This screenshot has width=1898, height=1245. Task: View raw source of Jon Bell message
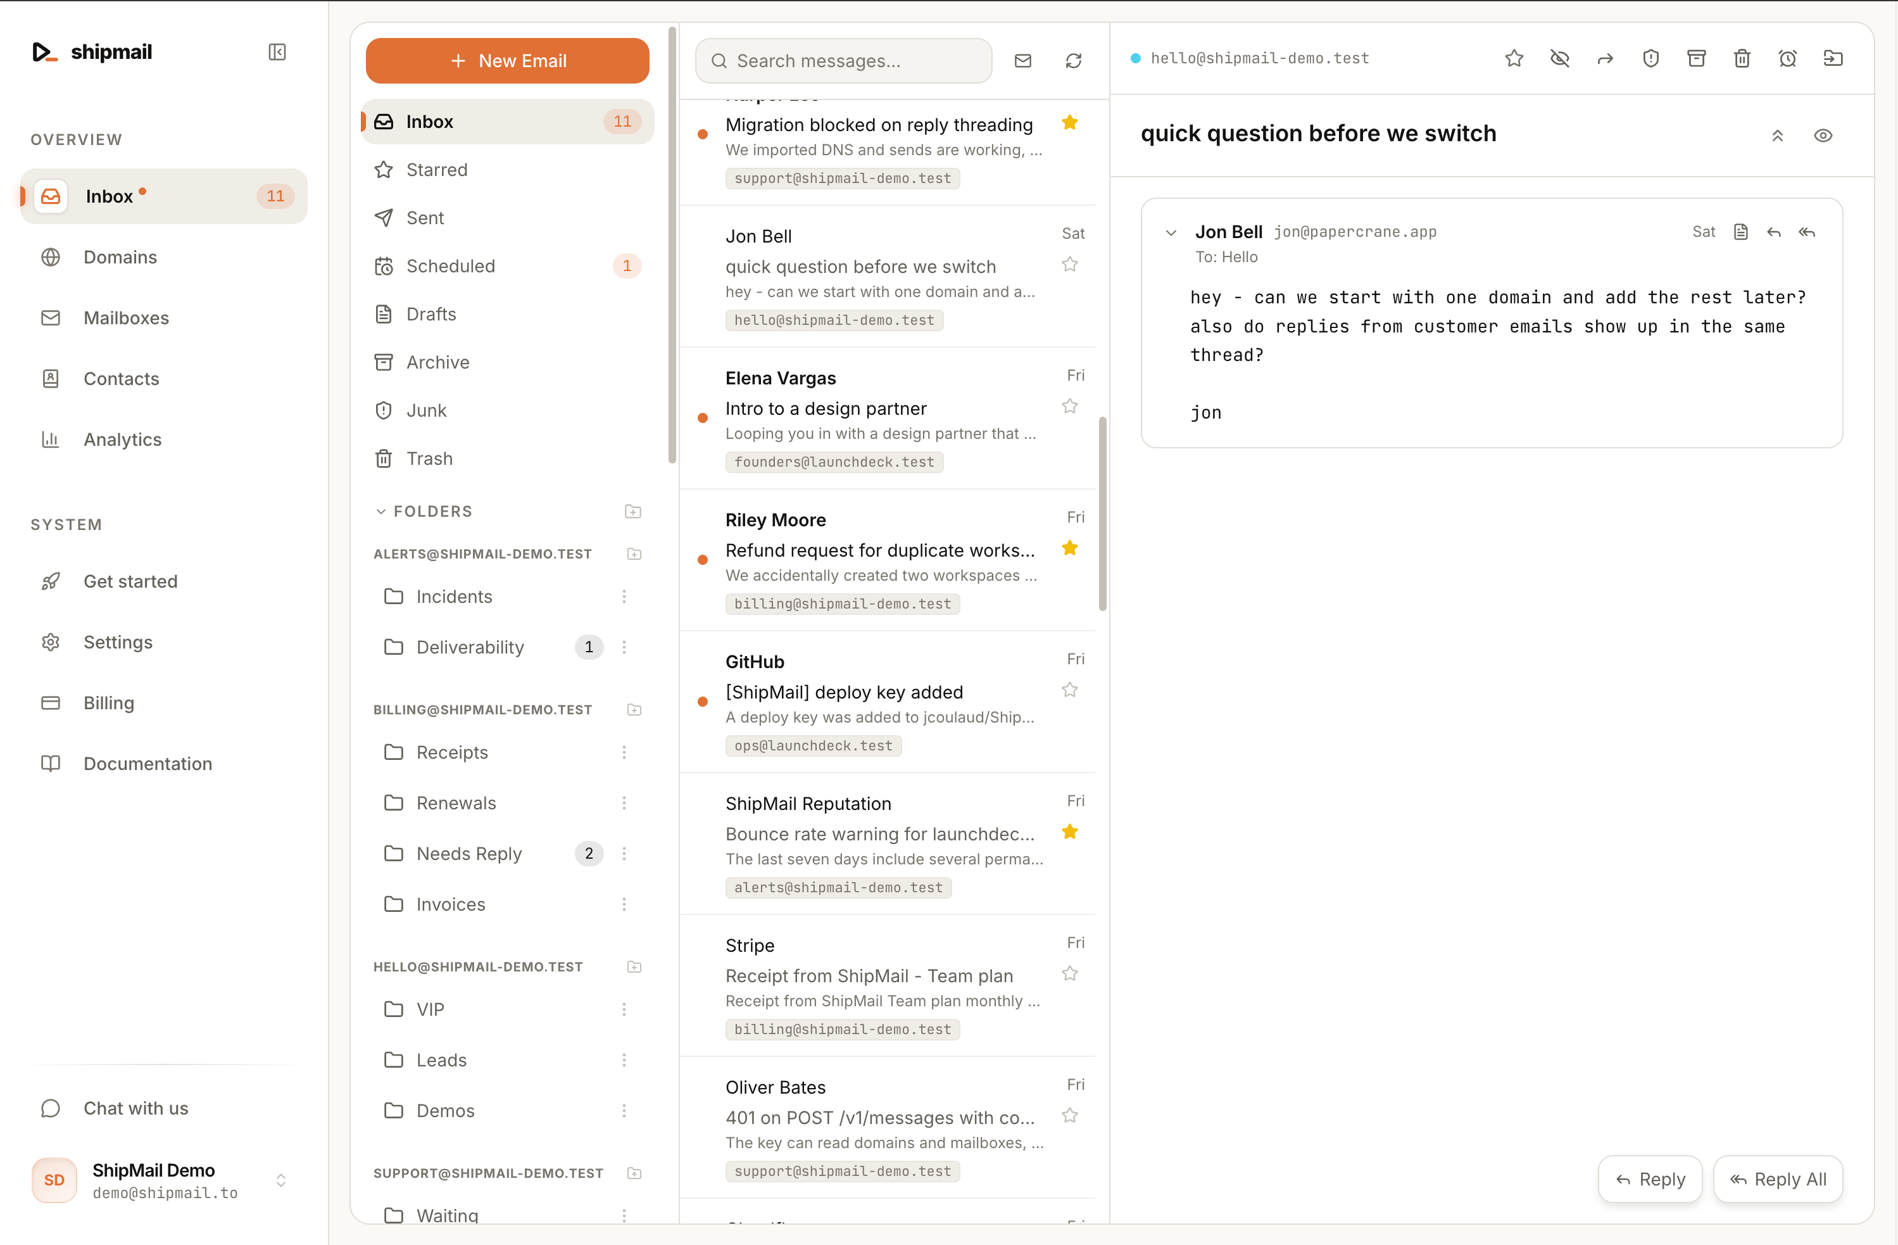point(1741,232)
